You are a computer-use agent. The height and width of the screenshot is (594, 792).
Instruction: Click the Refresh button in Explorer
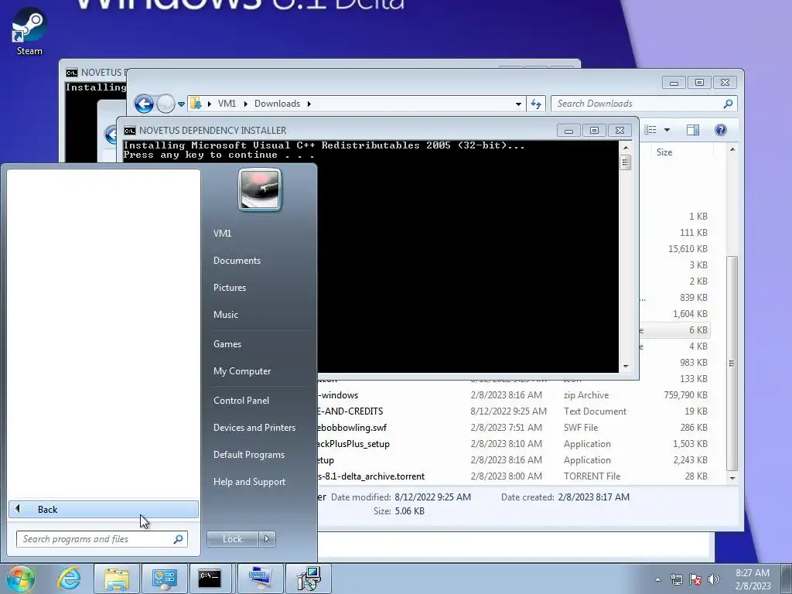(x=536, y=104)
